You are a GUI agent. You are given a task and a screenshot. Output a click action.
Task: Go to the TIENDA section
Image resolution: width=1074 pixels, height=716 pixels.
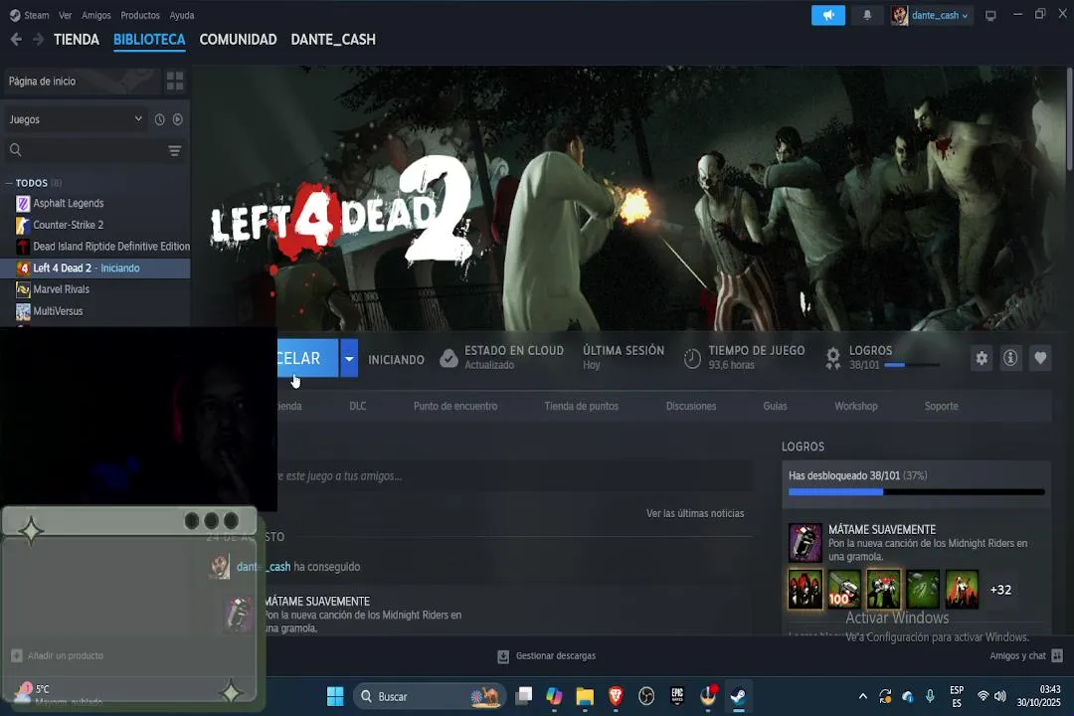tap(76, 40)
